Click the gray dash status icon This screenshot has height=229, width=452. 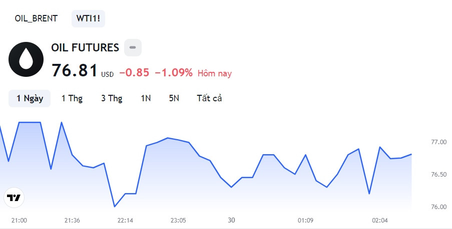pyautogui.click(x=133, y=47)
